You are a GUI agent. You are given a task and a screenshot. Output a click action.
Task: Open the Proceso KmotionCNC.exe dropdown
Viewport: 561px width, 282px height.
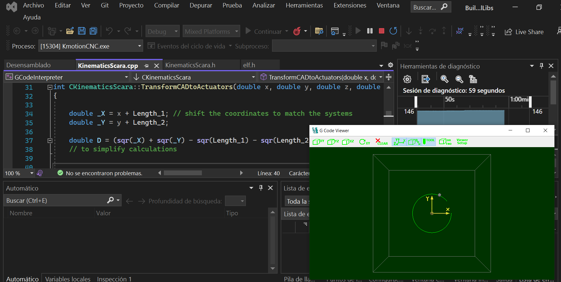(x=139, y=46)
